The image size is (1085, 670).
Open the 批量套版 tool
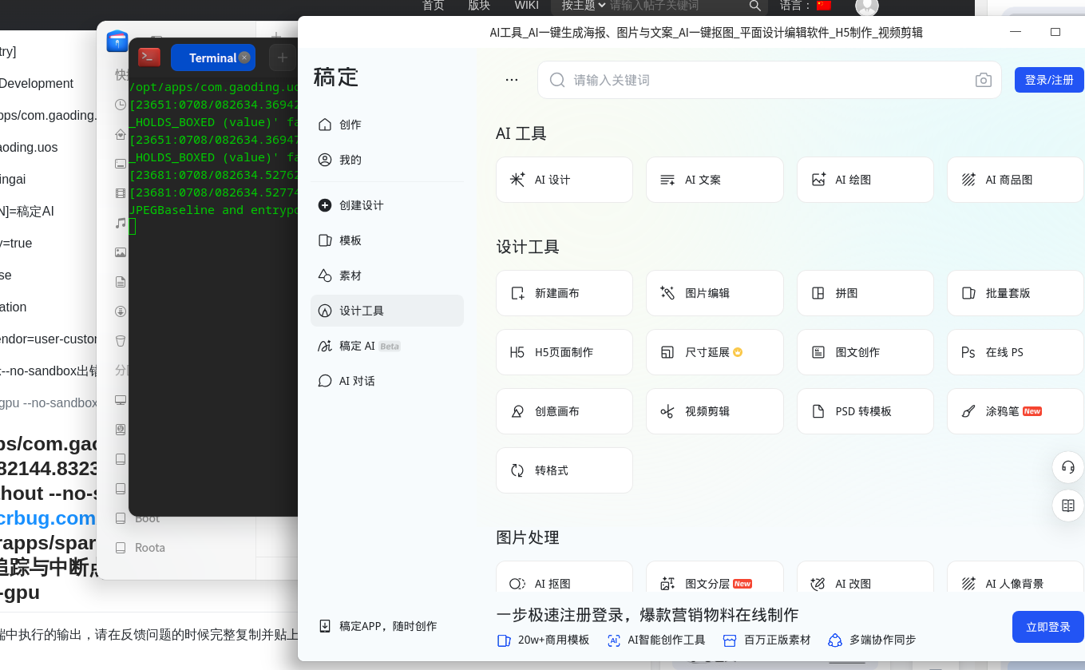click(1016, 293)
